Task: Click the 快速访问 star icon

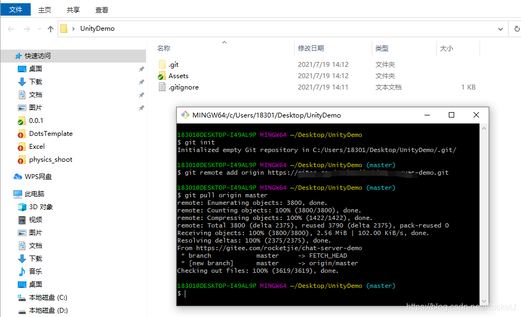Action: click(x=18, y=56)
